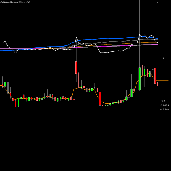Click the 4.61 price value label
Screen dimensions: 171x171
(162, 101)
